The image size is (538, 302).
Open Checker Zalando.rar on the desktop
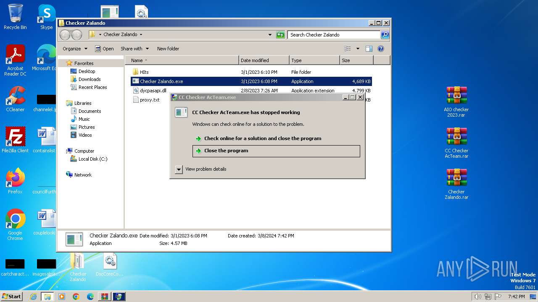[456, 184]
